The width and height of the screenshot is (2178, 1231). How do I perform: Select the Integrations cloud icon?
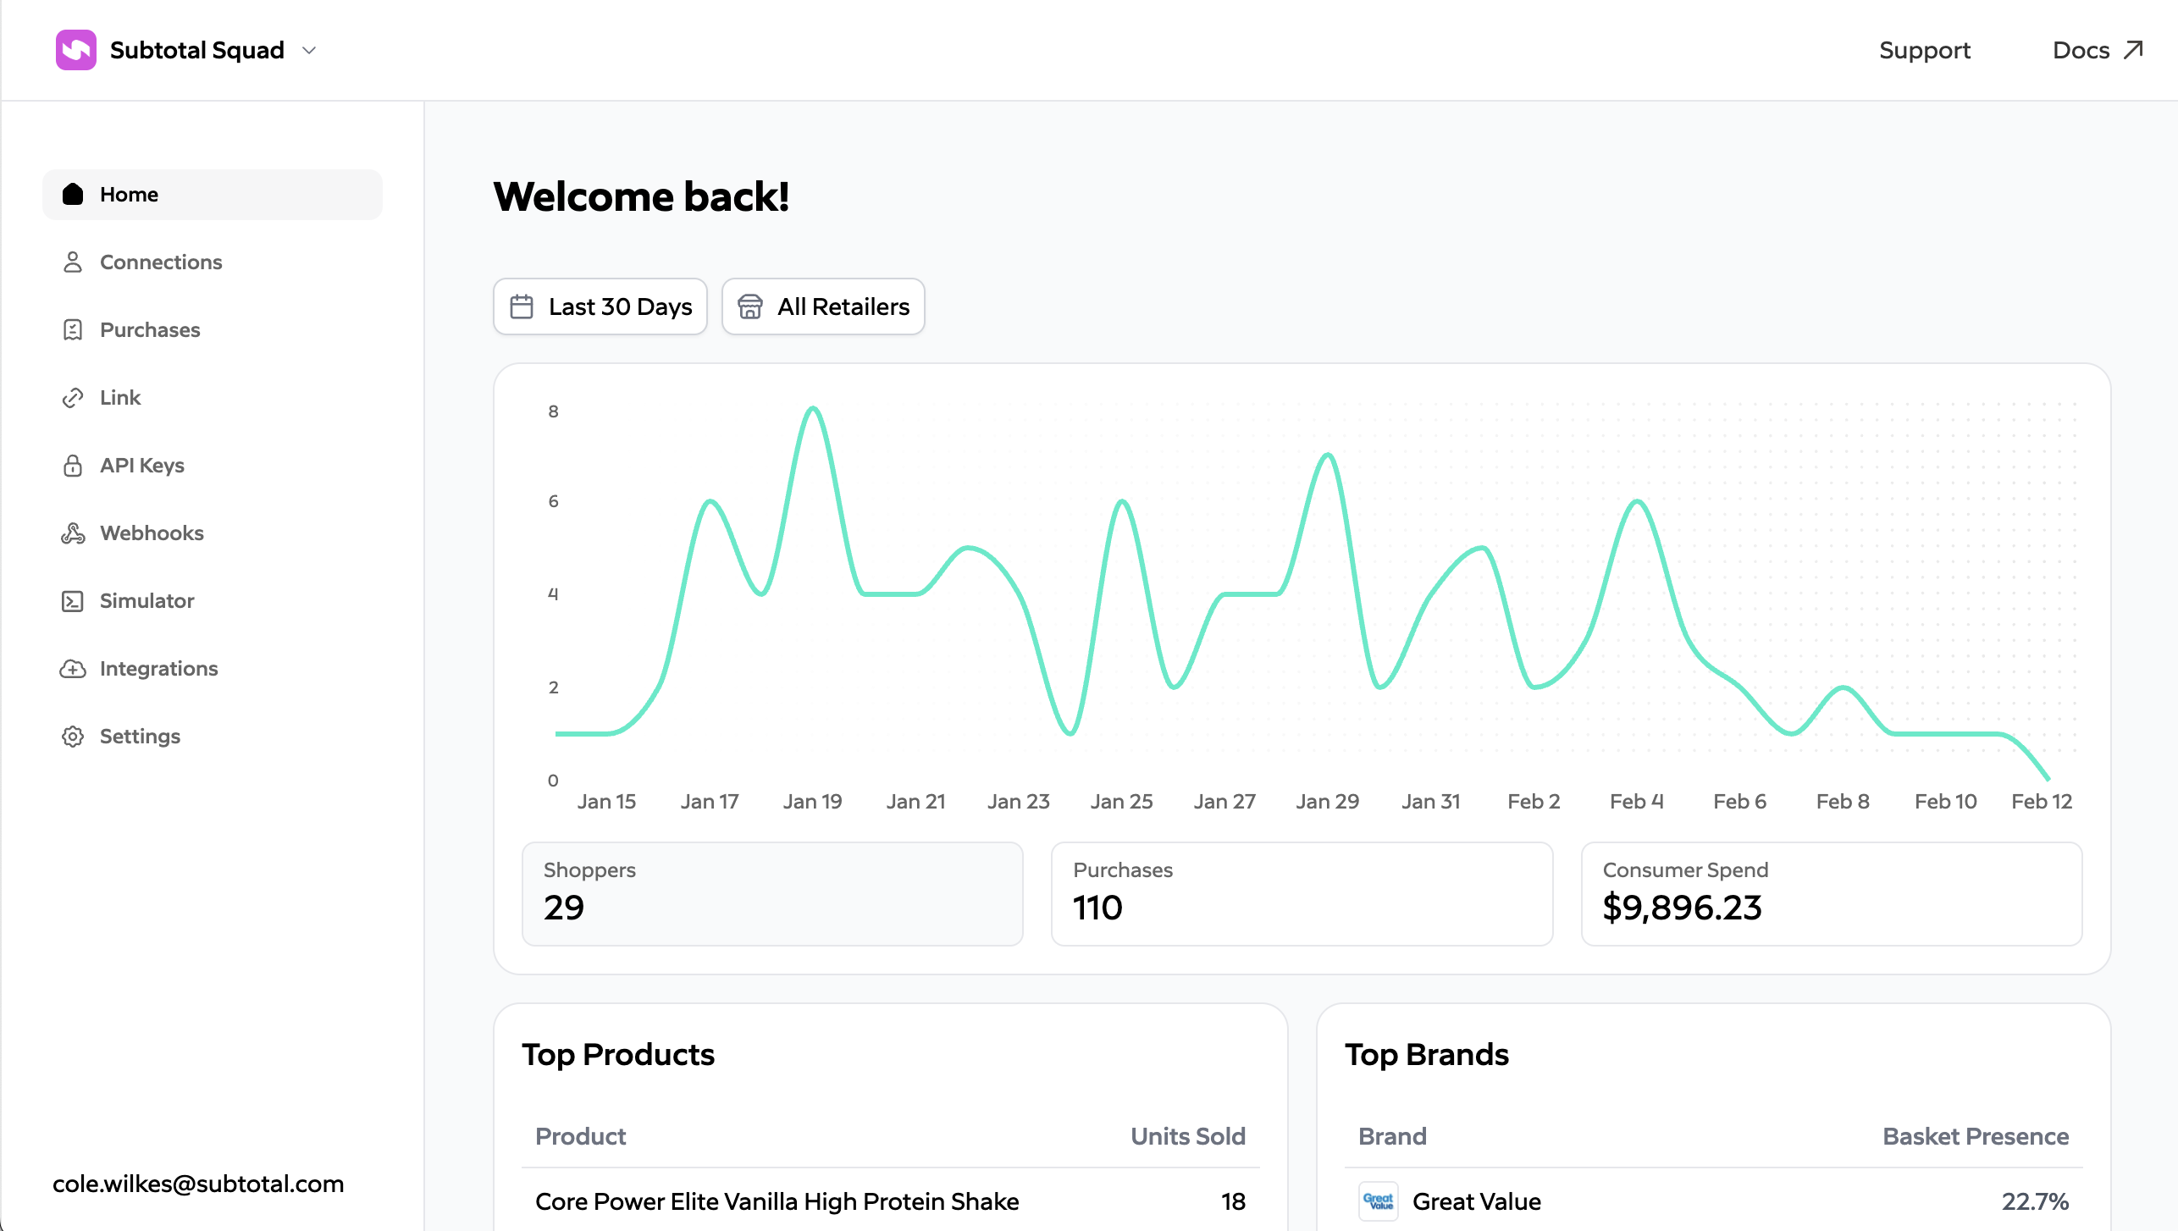pos(73,668)
